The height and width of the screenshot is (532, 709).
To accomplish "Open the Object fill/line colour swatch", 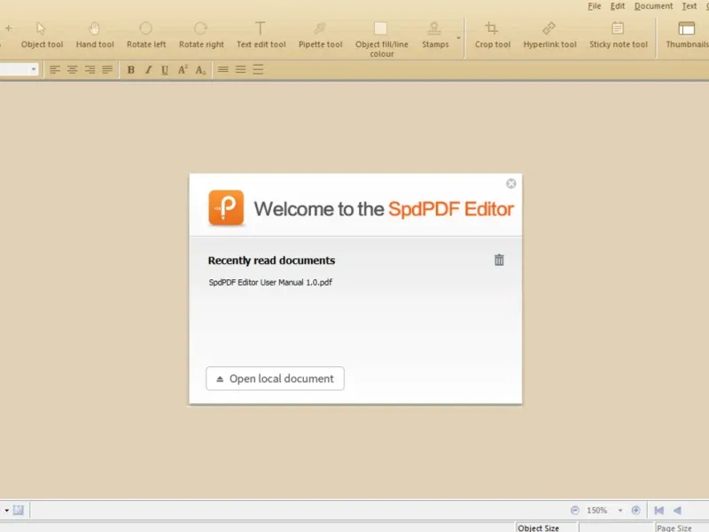I will [381, 28].
